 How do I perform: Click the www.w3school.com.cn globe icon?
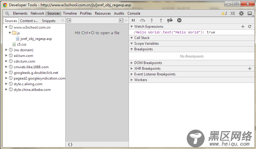[x=11, y=27]
